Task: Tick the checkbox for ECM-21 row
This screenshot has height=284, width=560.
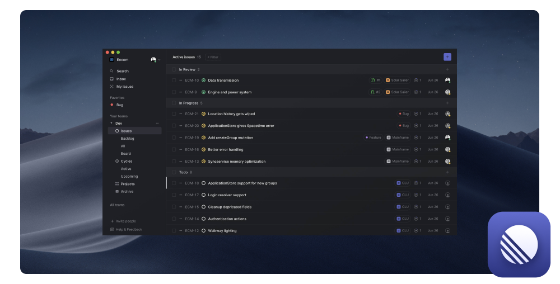Action: 174,113
